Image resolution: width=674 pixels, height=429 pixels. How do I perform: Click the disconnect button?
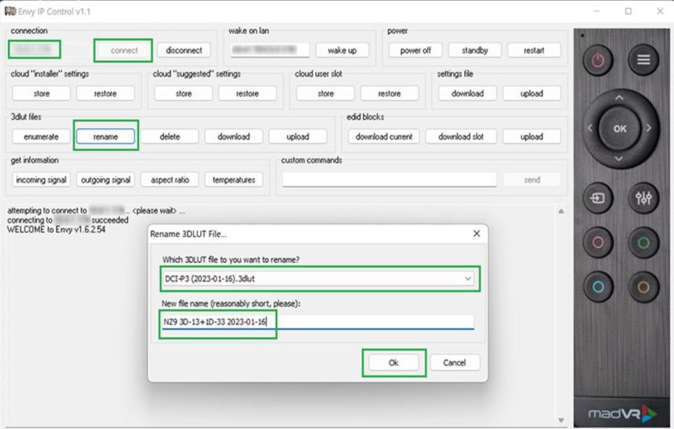coord(184,50)
